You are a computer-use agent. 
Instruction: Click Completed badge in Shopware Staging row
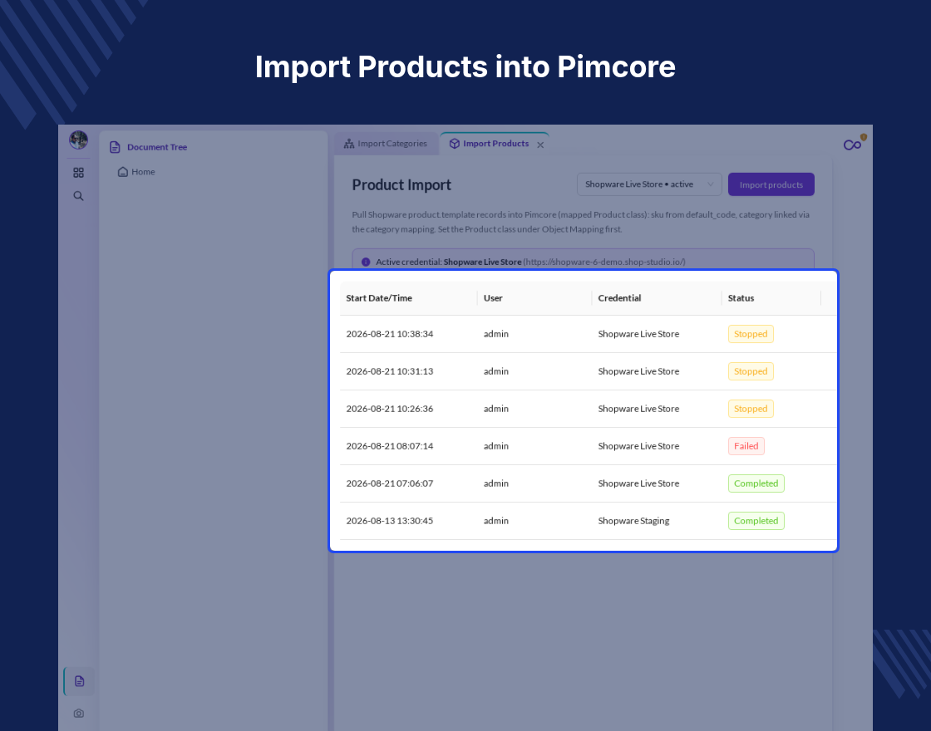click(x=756, y=521)
